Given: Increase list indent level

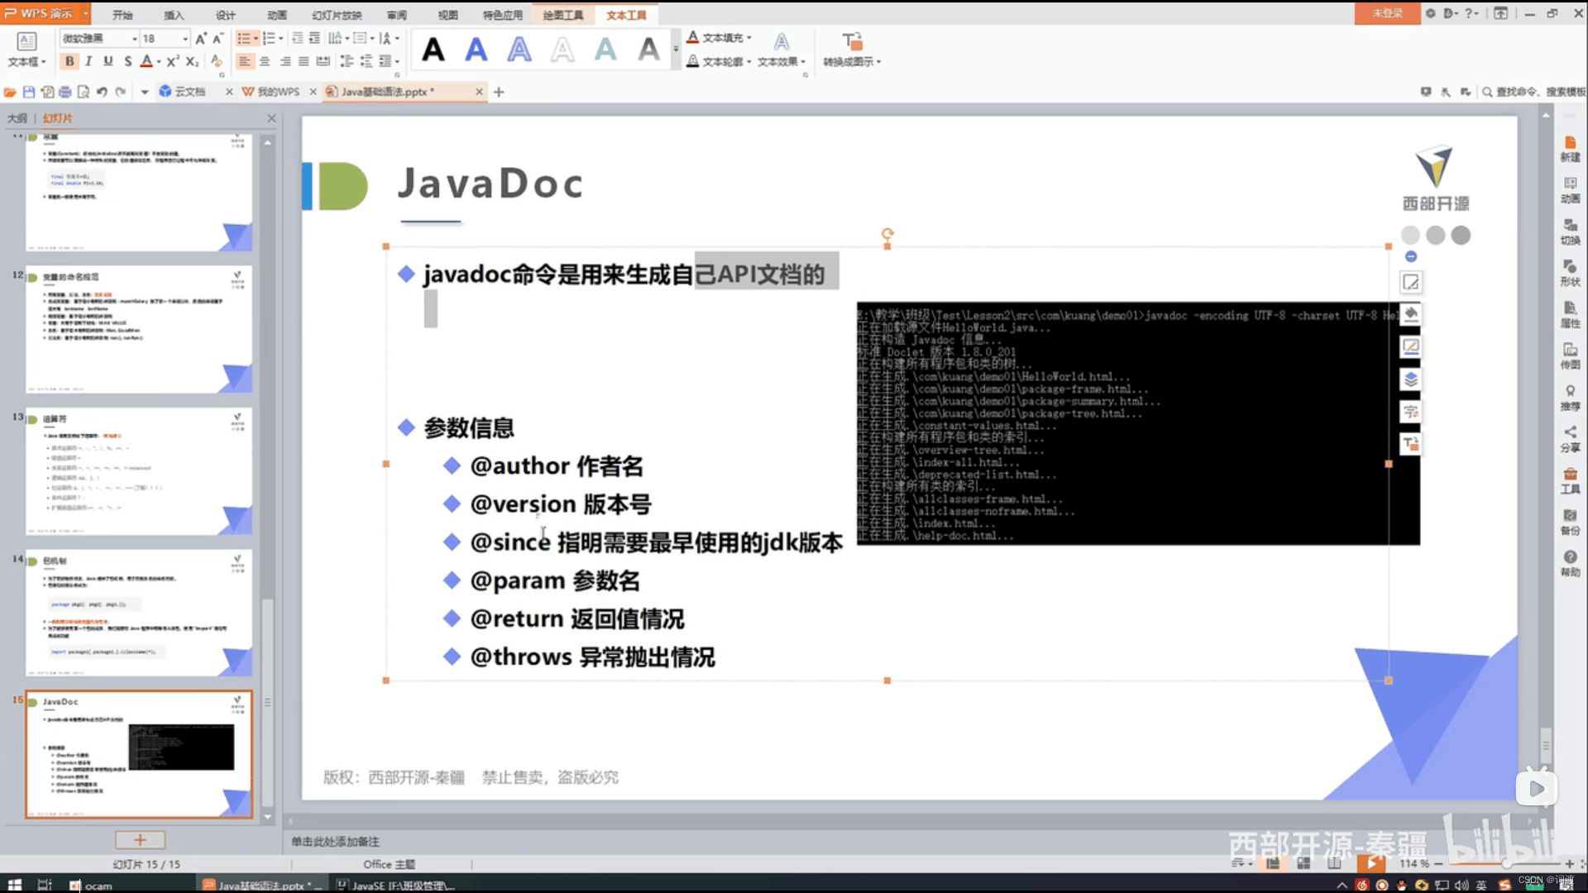Looking at the screenshot, I should 314,38.
